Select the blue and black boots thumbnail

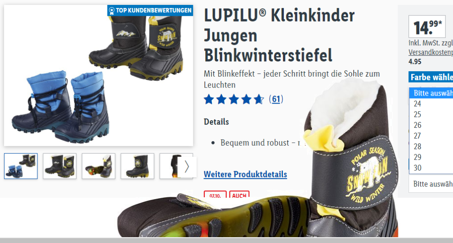[x=21, y=166]
